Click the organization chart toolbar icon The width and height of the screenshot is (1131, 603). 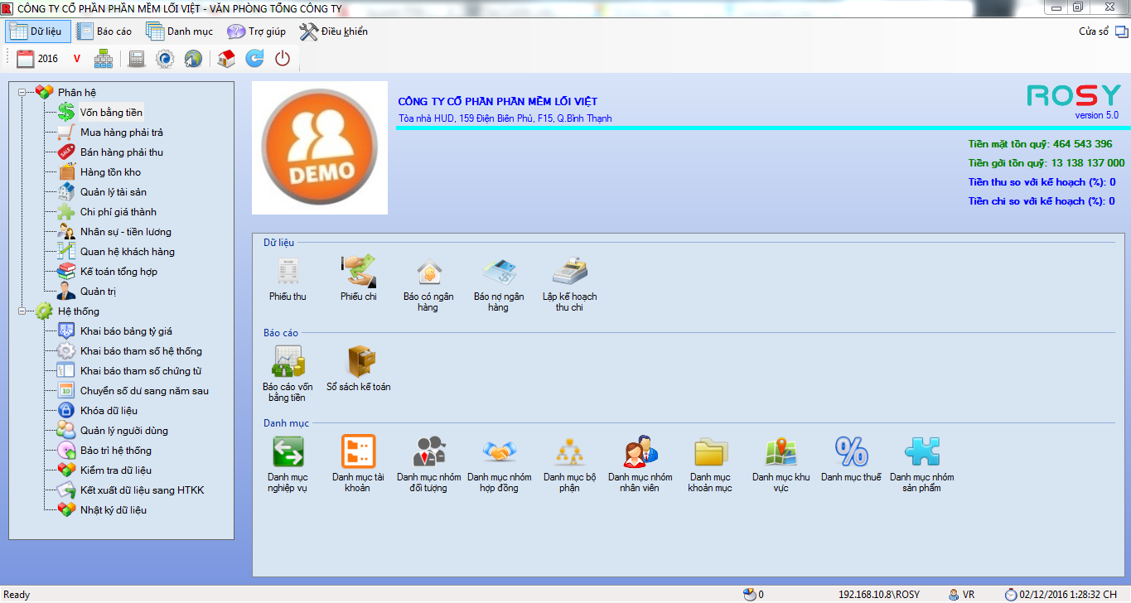(104, 59)
